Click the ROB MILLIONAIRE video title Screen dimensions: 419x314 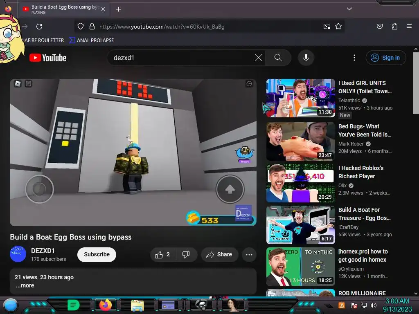pos(362,293)
